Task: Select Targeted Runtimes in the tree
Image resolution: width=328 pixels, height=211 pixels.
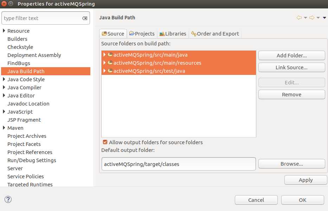Action: coord(30,184)
